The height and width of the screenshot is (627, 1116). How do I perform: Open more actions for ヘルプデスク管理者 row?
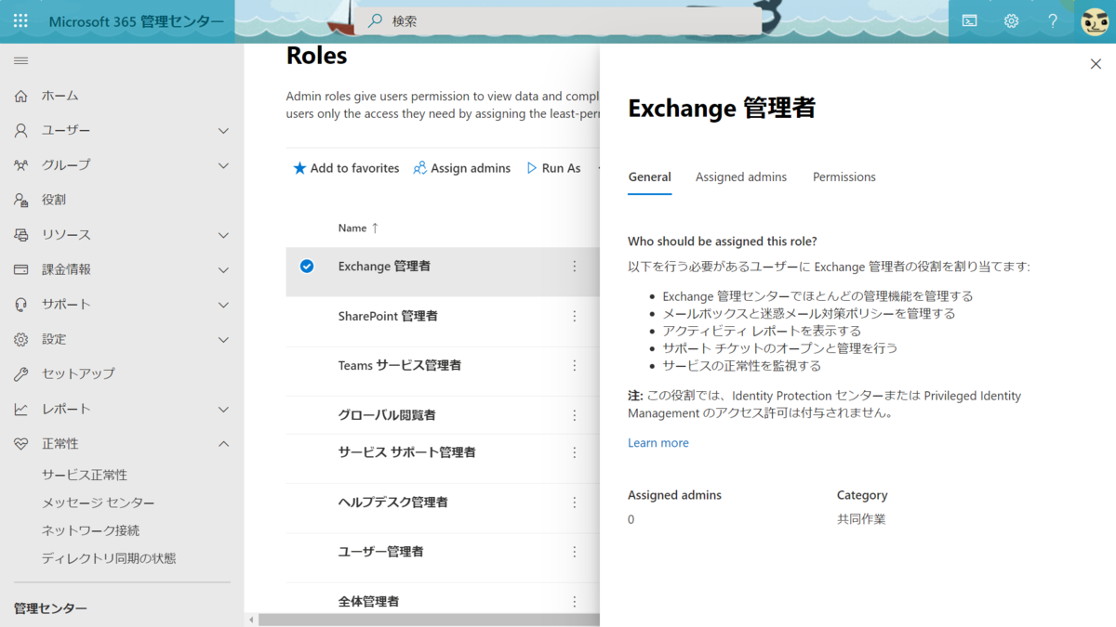574,503
